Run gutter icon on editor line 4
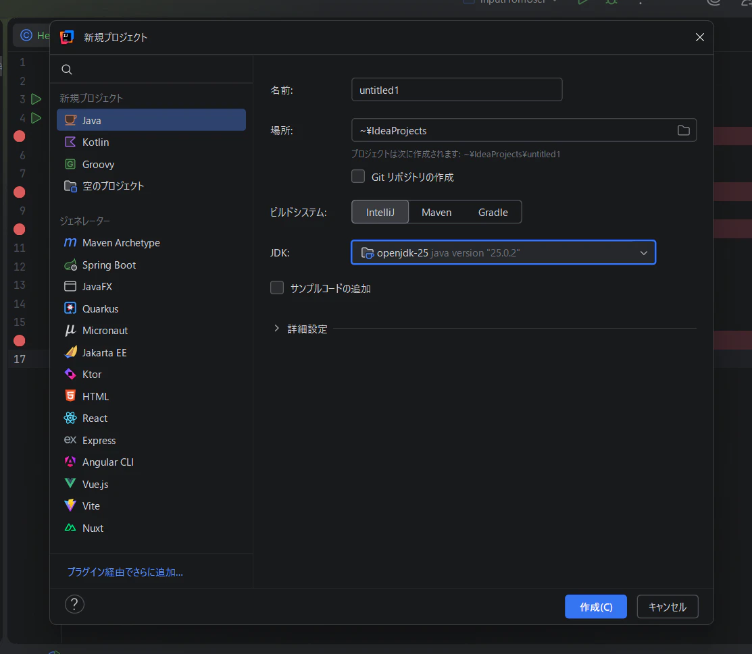The width and height of the screenshot is (752, 654). [x=36, y=118]
